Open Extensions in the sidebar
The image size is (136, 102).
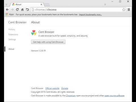[13, 34]
